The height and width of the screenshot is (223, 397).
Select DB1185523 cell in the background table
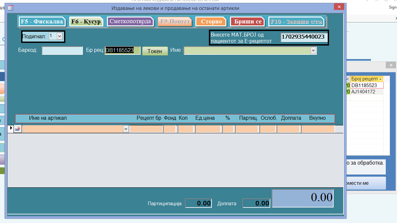(x=367, y=85)
